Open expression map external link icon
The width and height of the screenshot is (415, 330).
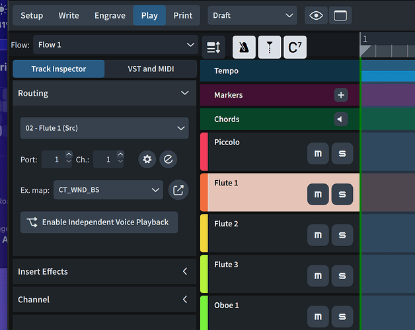point(178,190)
